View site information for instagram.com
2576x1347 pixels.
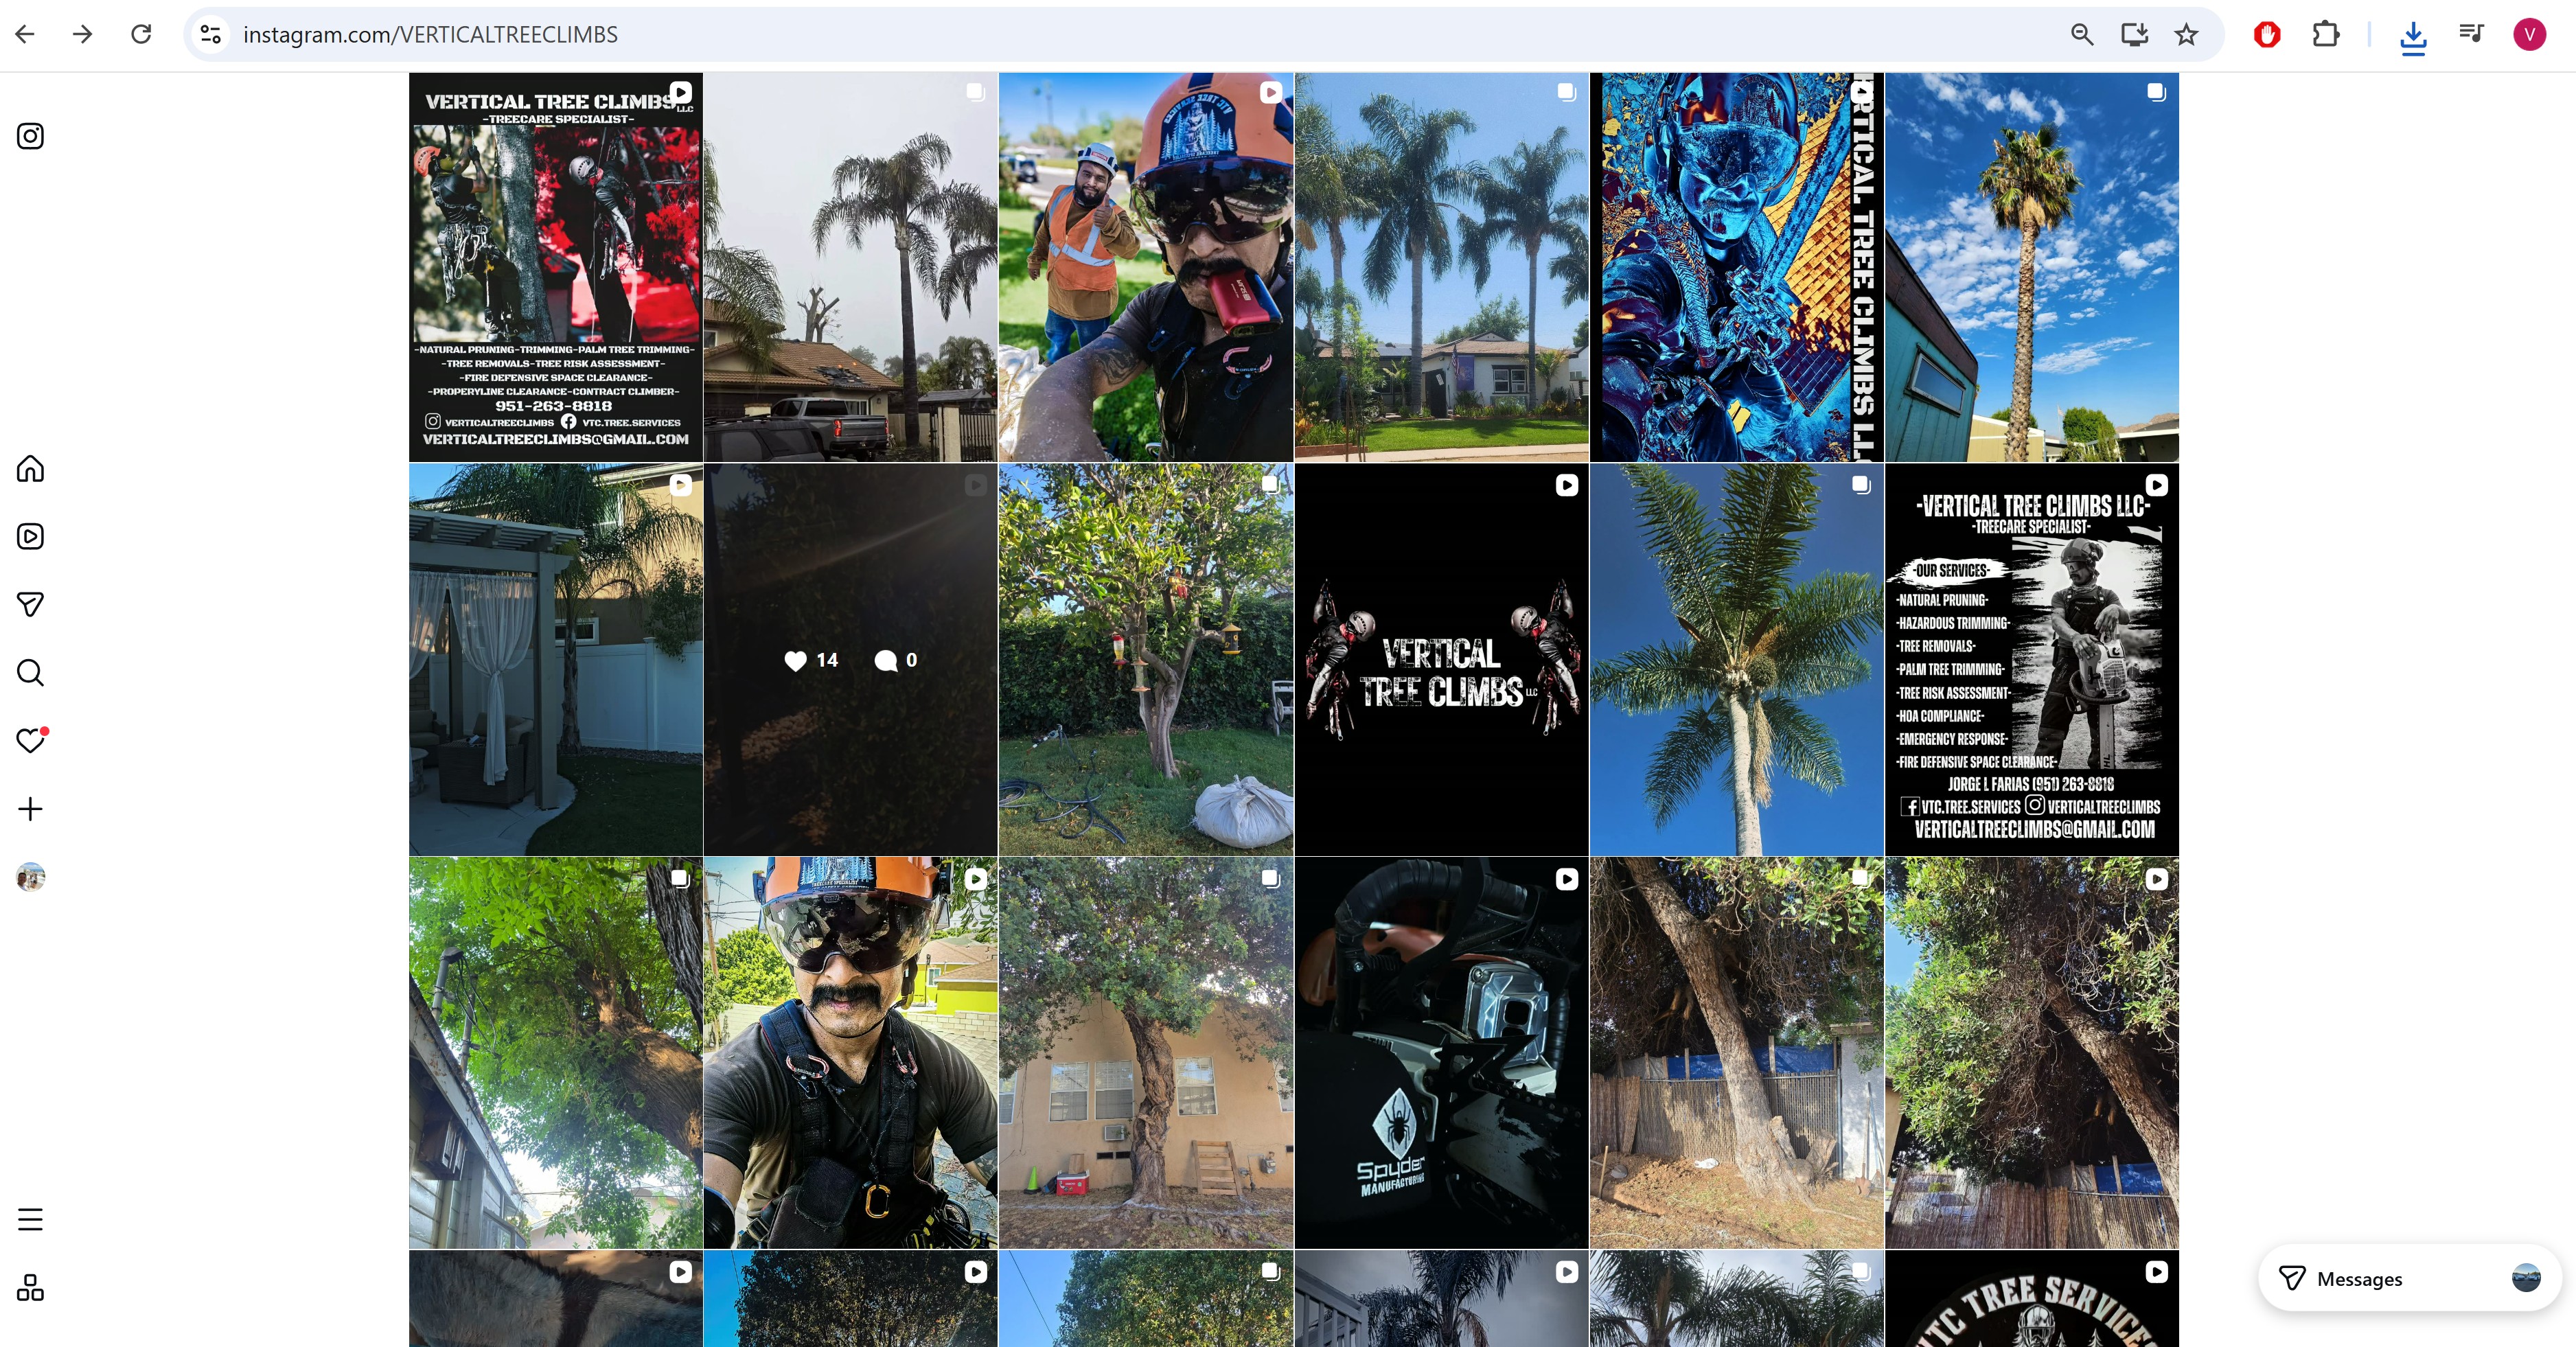tap(210, 34)
